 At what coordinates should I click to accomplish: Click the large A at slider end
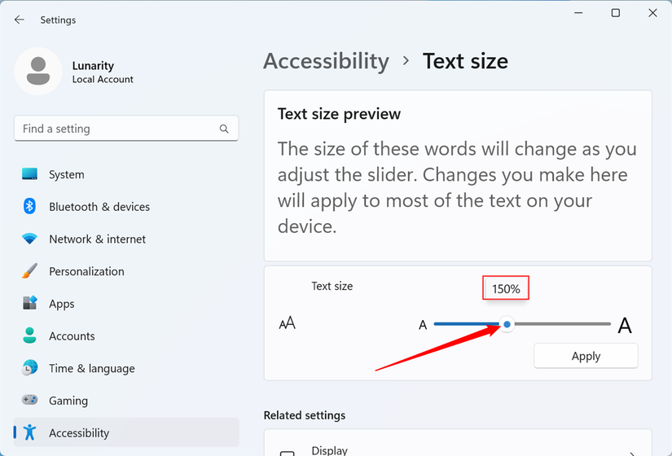tap(625, 326)
